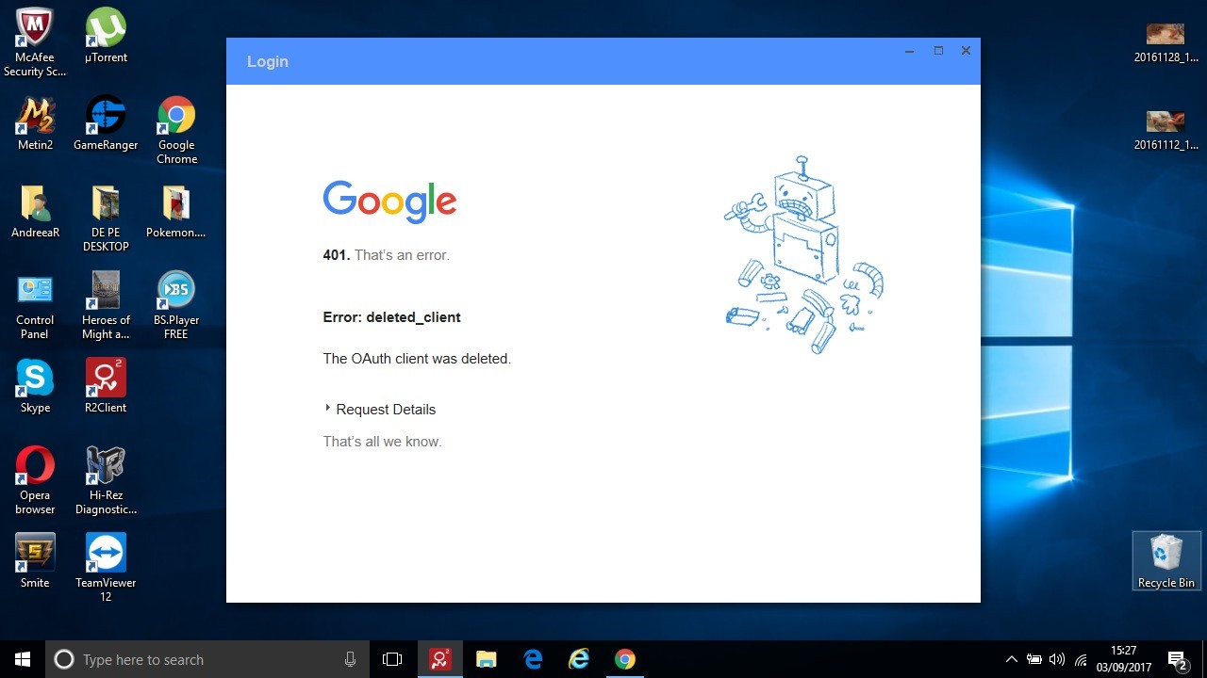Open the volume control in system tray
This screenshot has width=1207, height=678.
pyautogui.click(x=1057, y=659)
